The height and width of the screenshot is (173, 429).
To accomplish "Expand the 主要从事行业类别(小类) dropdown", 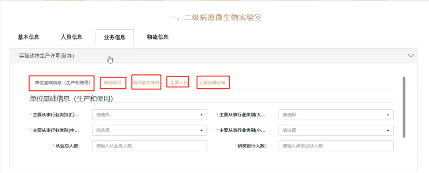I will (x=336, y=130).
